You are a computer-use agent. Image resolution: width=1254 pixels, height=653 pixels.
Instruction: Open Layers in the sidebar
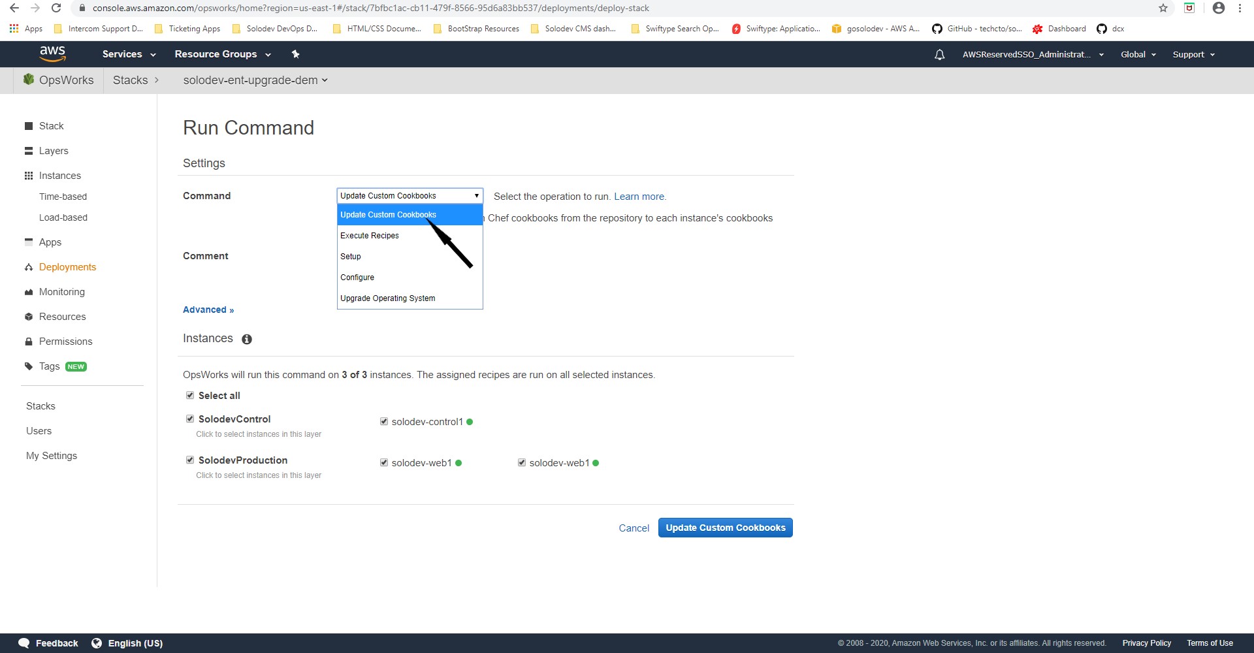pos(46,151)
